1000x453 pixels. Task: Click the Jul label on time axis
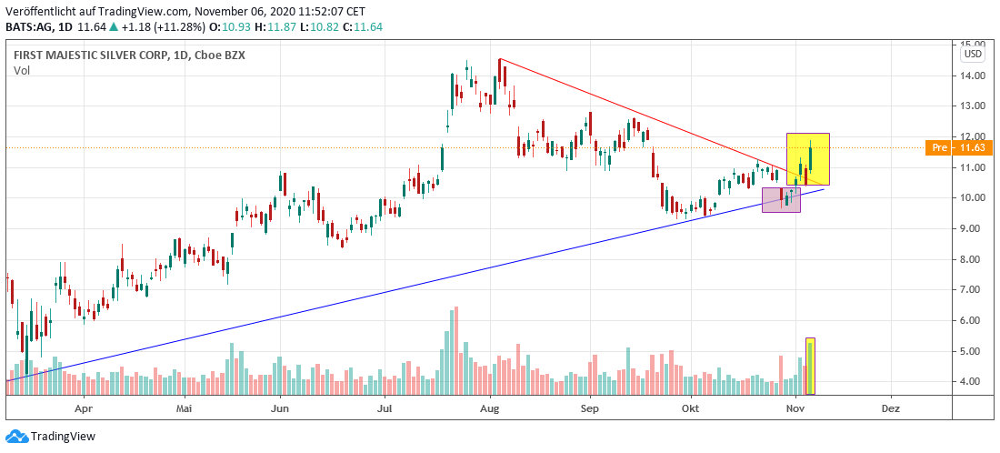(x=385, y=408)
